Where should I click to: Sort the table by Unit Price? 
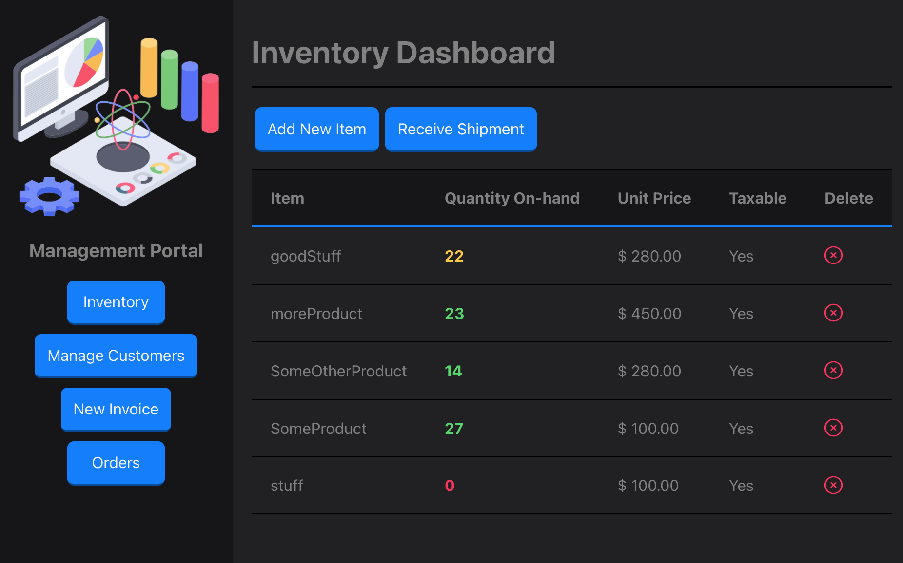(x=654, y=198)
